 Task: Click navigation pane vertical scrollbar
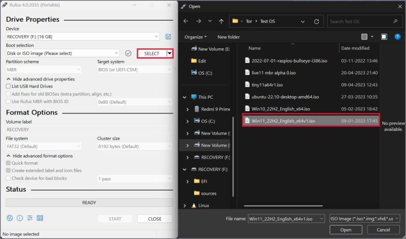tap(233, 157)
